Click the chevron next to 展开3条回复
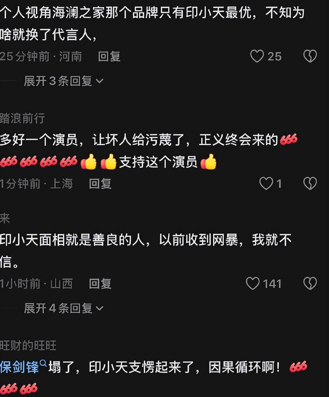The height and width of the screenshot is (397, 329). click(x=100, y=81)
